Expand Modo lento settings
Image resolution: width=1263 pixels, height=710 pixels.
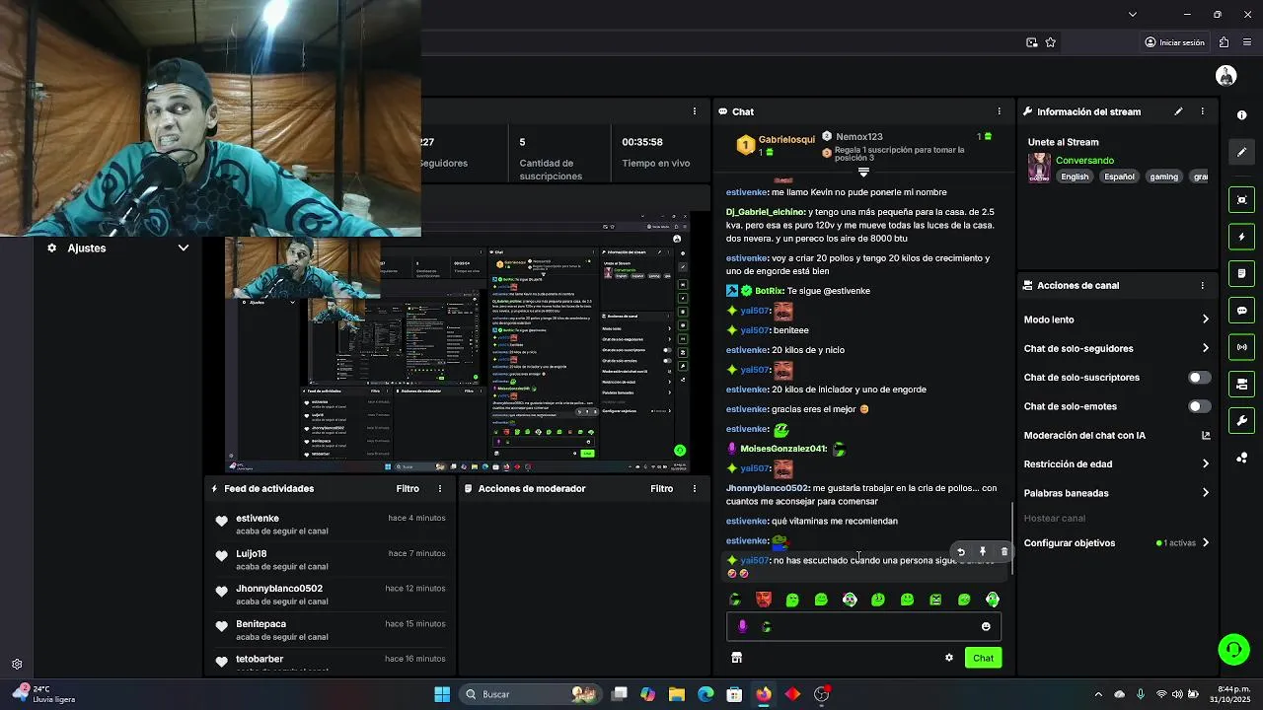(1205, 319)
